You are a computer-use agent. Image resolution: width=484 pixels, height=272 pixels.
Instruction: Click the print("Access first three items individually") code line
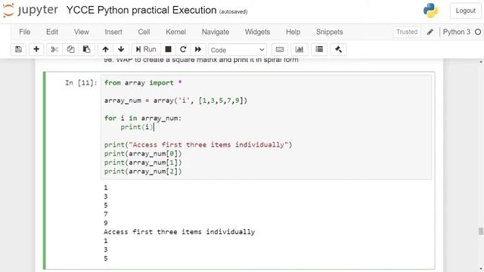198,144
